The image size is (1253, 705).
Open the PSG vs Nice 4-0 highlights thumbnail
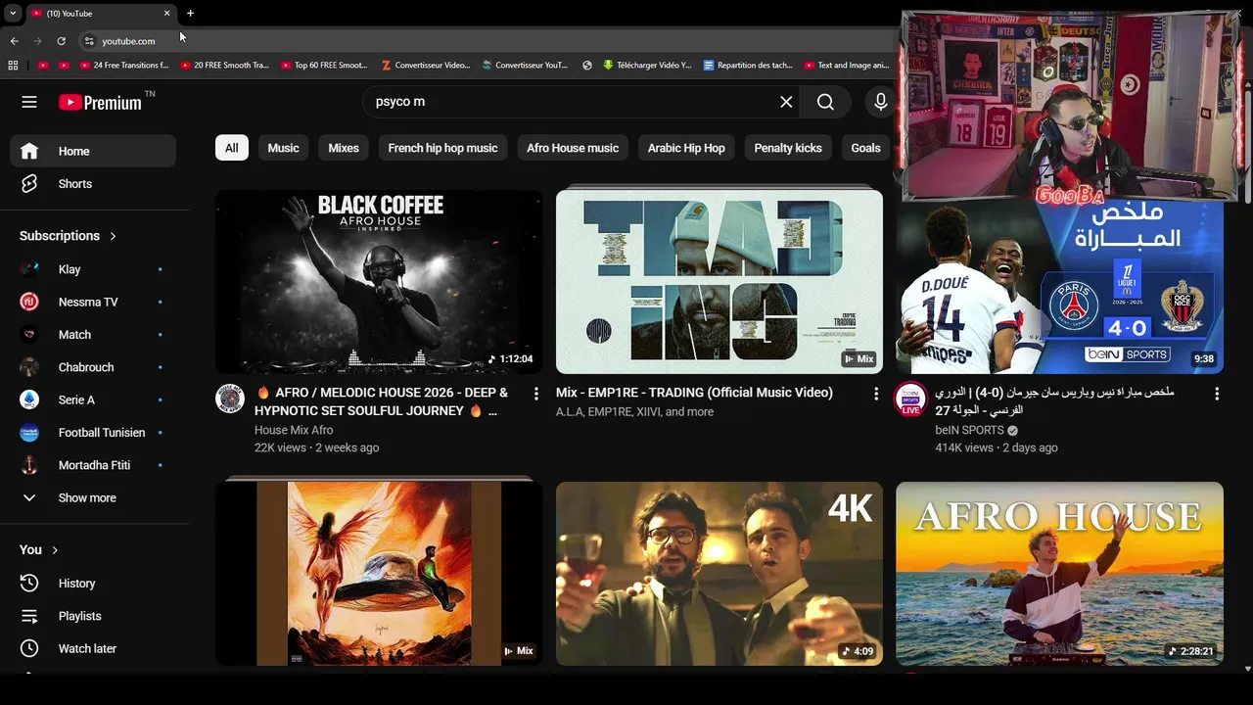pyautogui.click(x=1059, y=289)
